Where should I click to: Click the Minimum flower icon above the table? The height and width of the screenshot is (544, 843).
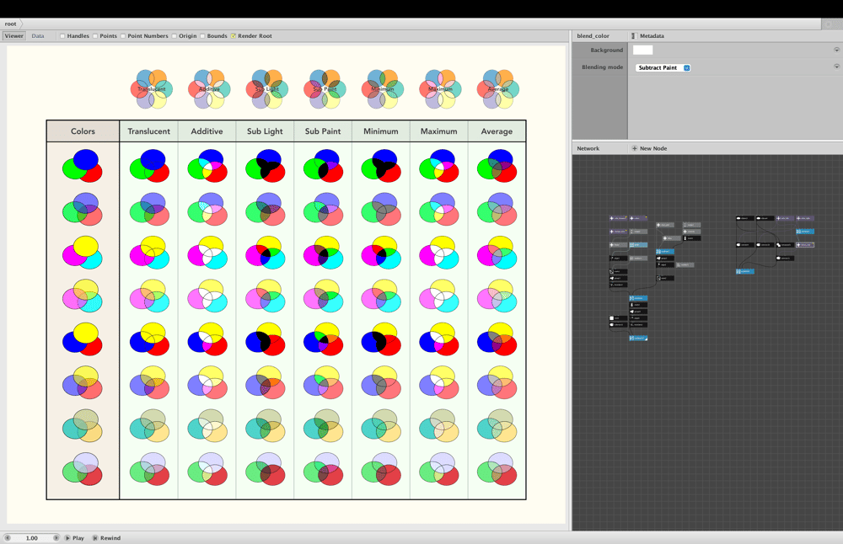tap(382, 88)
